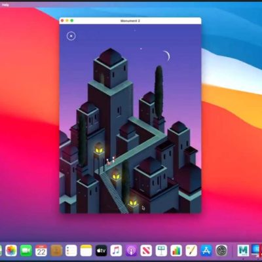The image size is (262, 262).
Task: Open Photos from the dock
Action: pos(11,250)
